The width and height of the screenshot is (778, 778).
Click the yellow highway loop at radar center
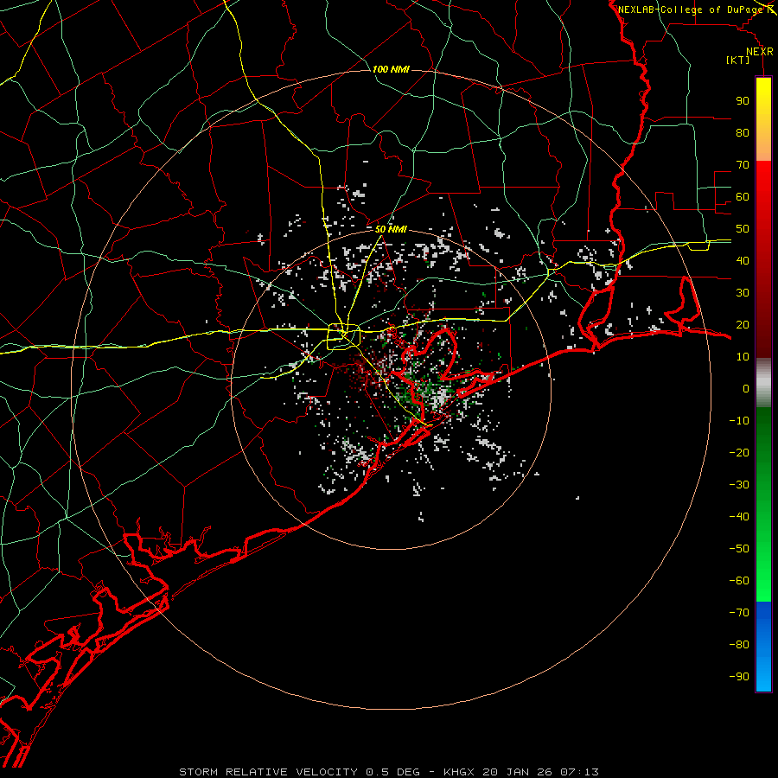[x=343, y=336]
